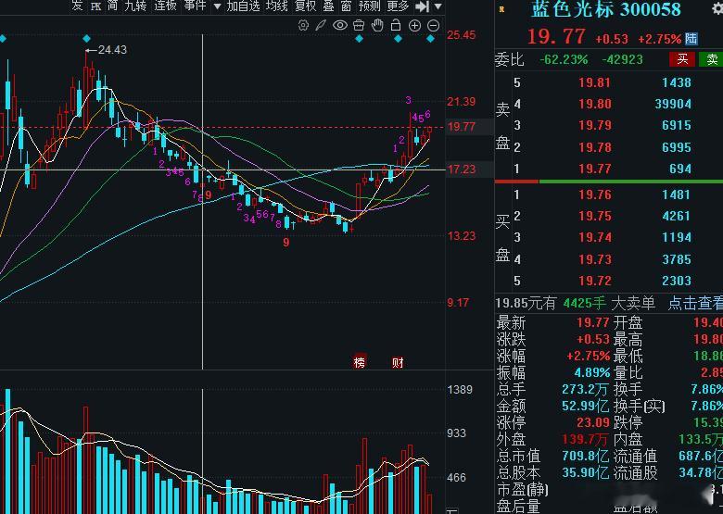This screenshot has width=723, height=514.
Task: Click the current price tag 19.77 on axis
Action: (462, 127)
